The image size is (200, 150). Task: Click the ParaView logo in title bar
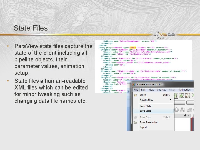coord(134,84)
